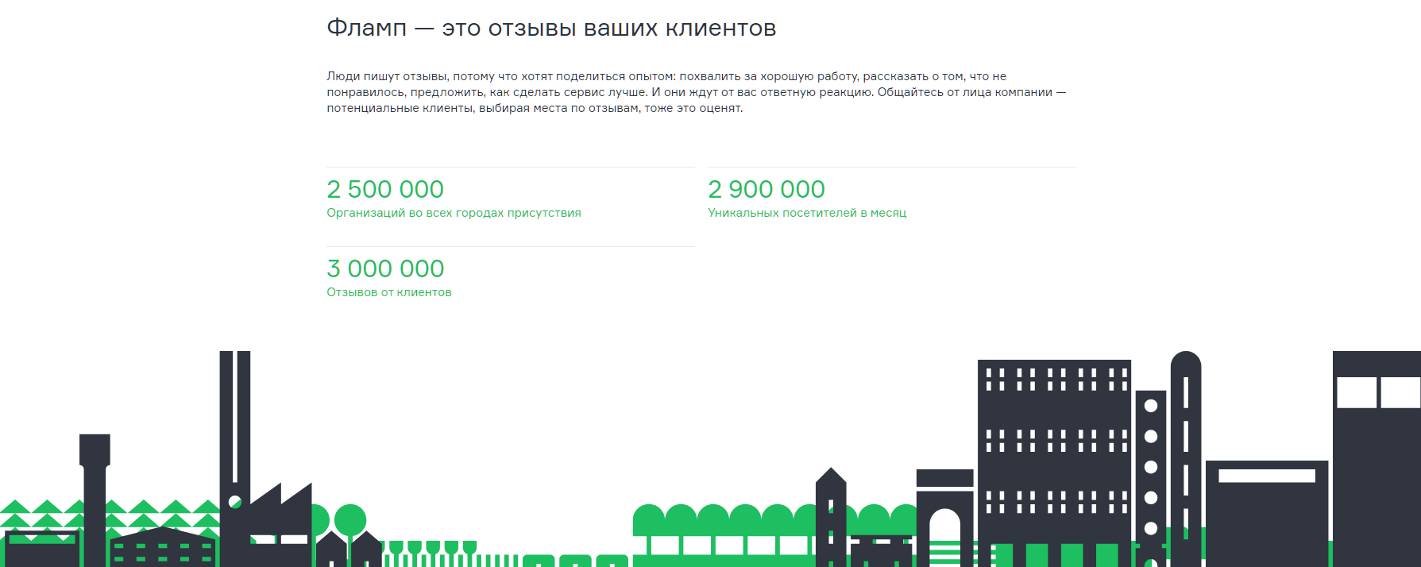Click heading 'Фламп — это отзывы ваших клиентов'
Screen dimensions: 1421x567
(x=551, y=29)
